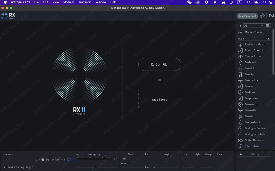275x171 pixels.
Task: Open the De-click module
Action: point(250,68)
